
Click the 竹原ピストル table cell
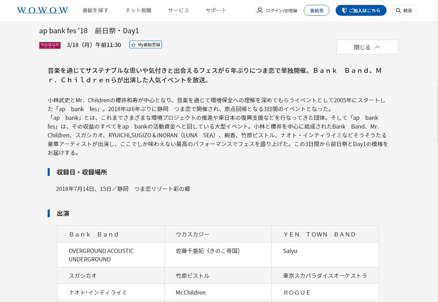pyautogui.click(x=218, y=276)
